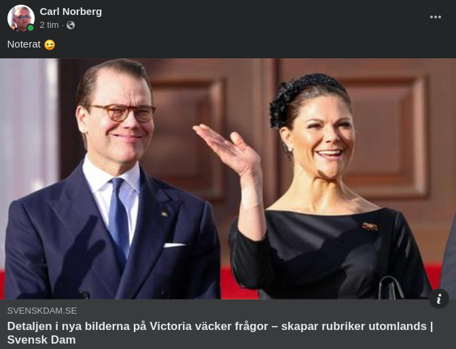Click the globe public privacy icon
The image size is (456, 349).
tap(71, 25)
